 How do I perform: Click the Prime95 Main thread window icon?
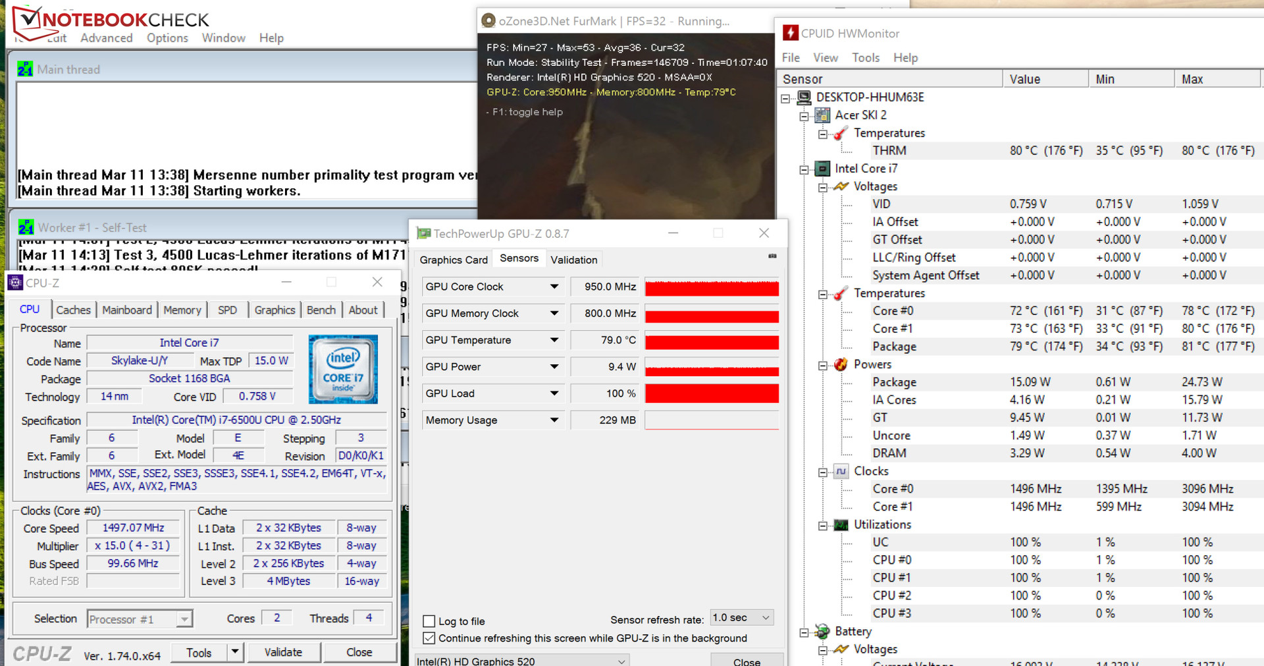tap(25, 69)
